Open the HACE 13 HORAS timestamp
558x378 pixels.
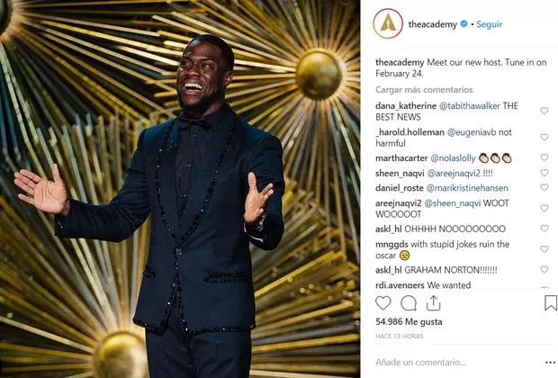(400, 336)
